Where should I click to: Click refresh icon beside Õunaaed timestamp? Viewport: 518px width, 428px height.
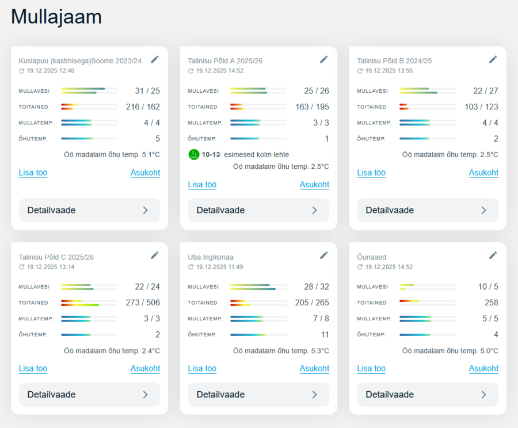coord(360,267)
